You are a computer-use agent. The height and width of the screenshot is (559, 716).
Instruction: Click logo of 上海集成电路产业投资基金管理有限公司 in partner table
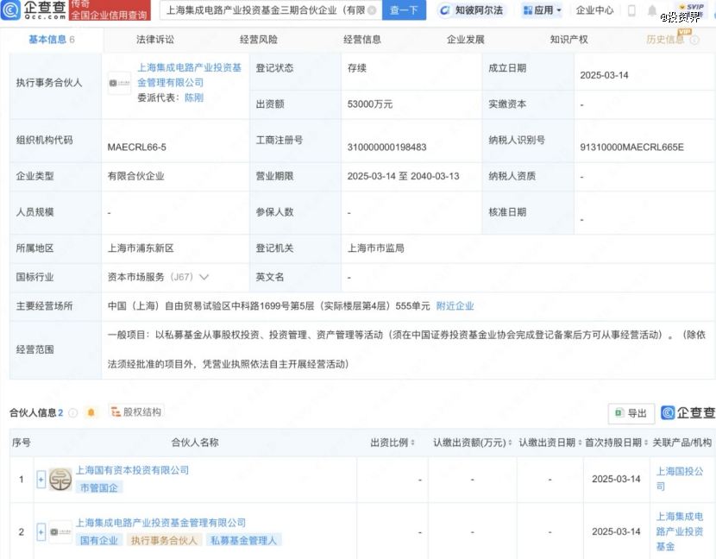tap(60, 532)
